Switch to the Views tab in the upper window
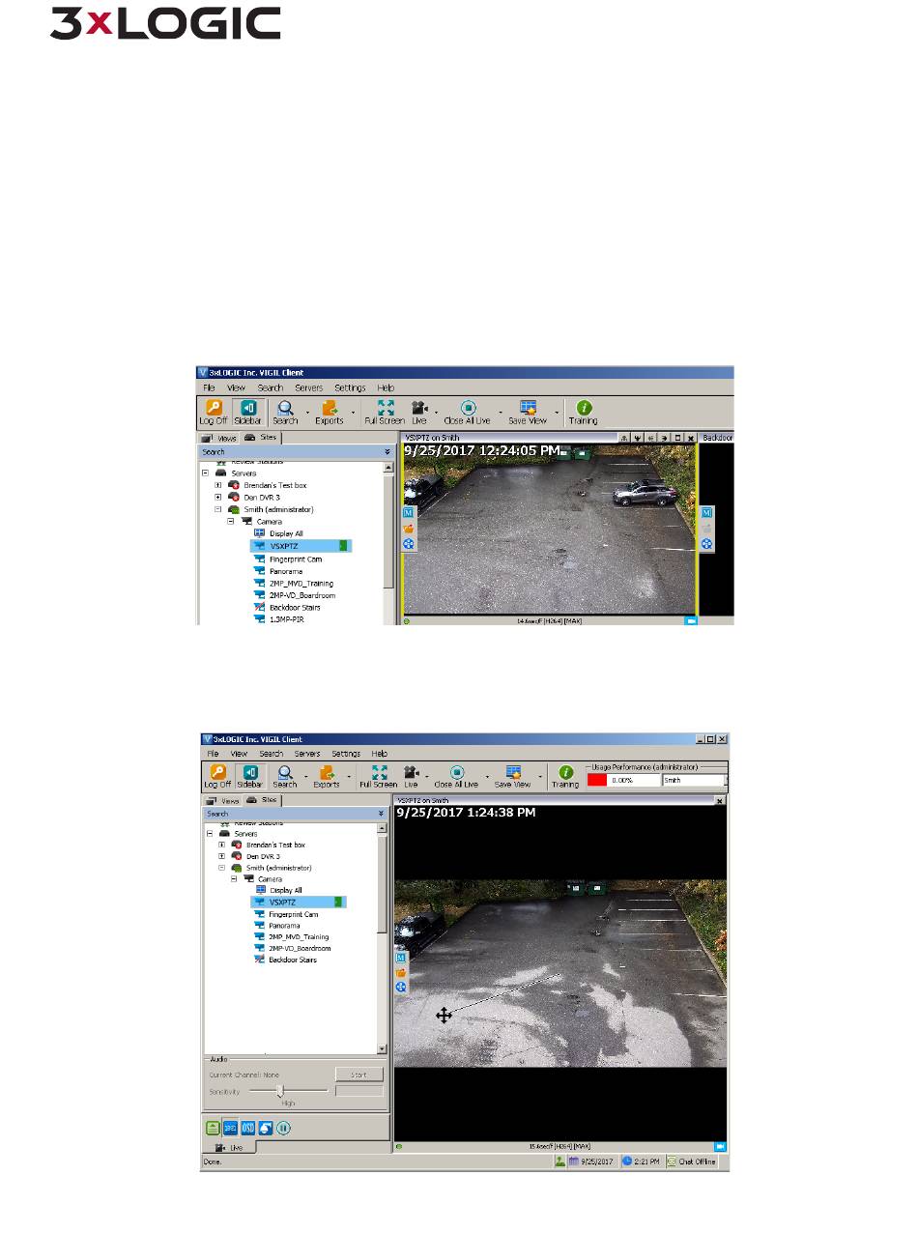 pyautogui.click(x=219, y=438)
